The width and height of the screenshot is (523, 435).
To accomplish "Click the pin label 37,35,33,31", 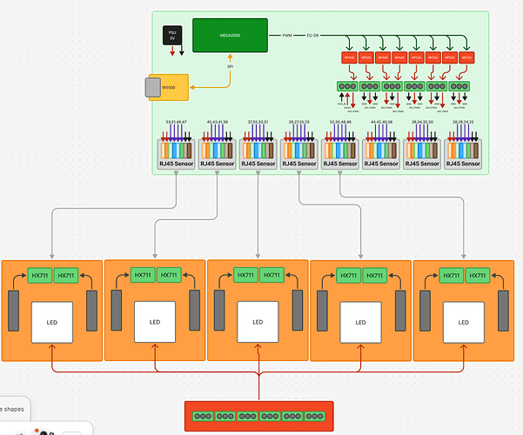I will (258, 122).
